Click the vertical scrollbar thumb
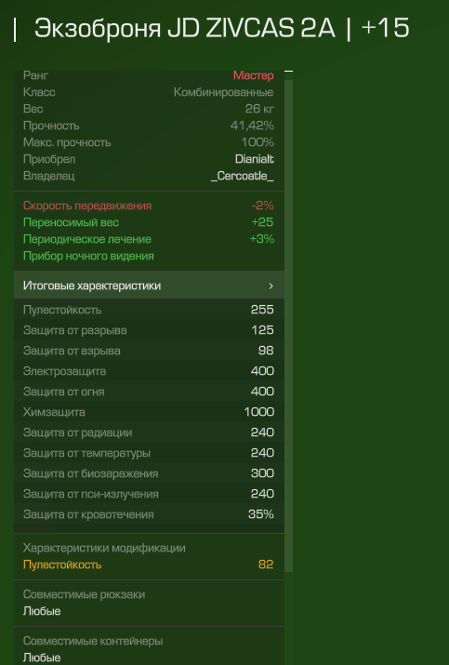This screenshot has height=665, width=449. (289, 326)
